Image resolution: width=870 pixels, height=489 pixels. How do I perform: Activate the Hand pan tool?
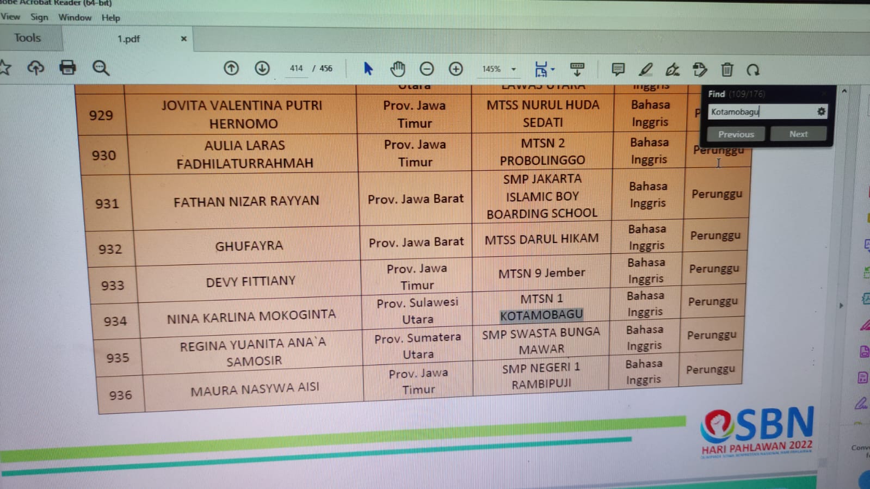click(398, 69)
